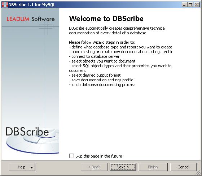Click the disabled Back button
The width and height of the screenshot is (202, 176).
(x=94, y=167)
